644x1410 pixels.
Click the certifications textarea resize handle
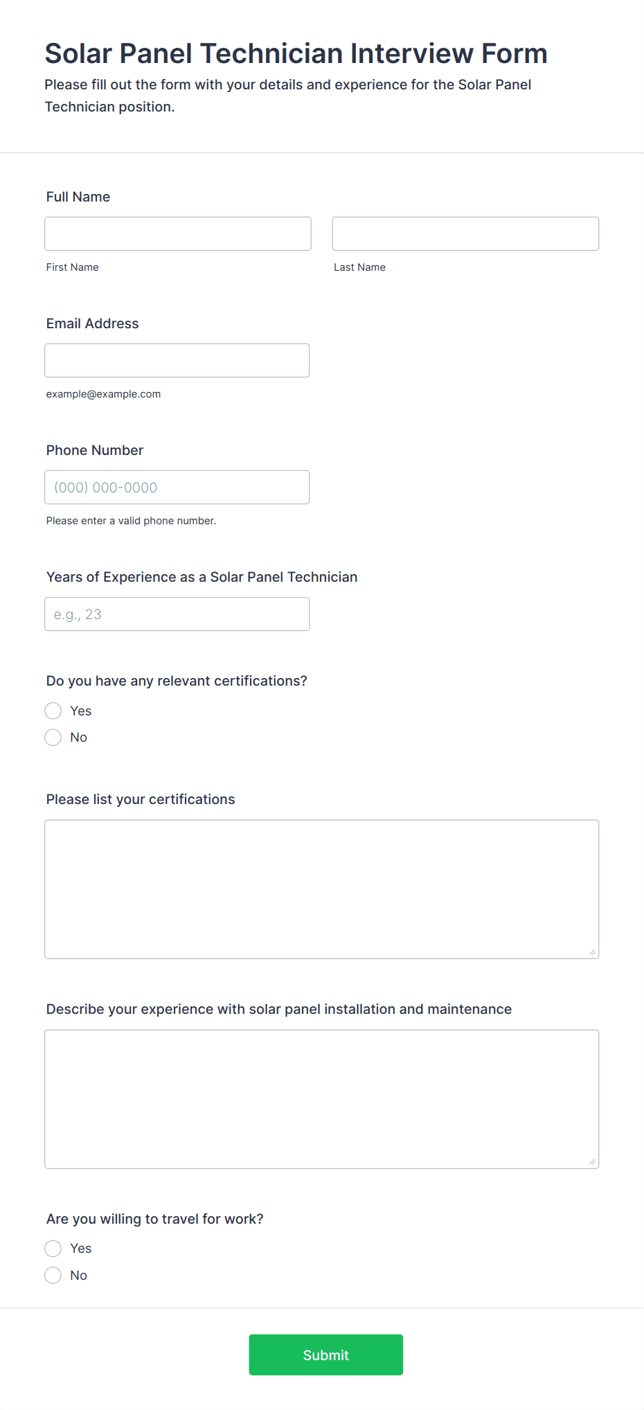(x=592, y=952)
